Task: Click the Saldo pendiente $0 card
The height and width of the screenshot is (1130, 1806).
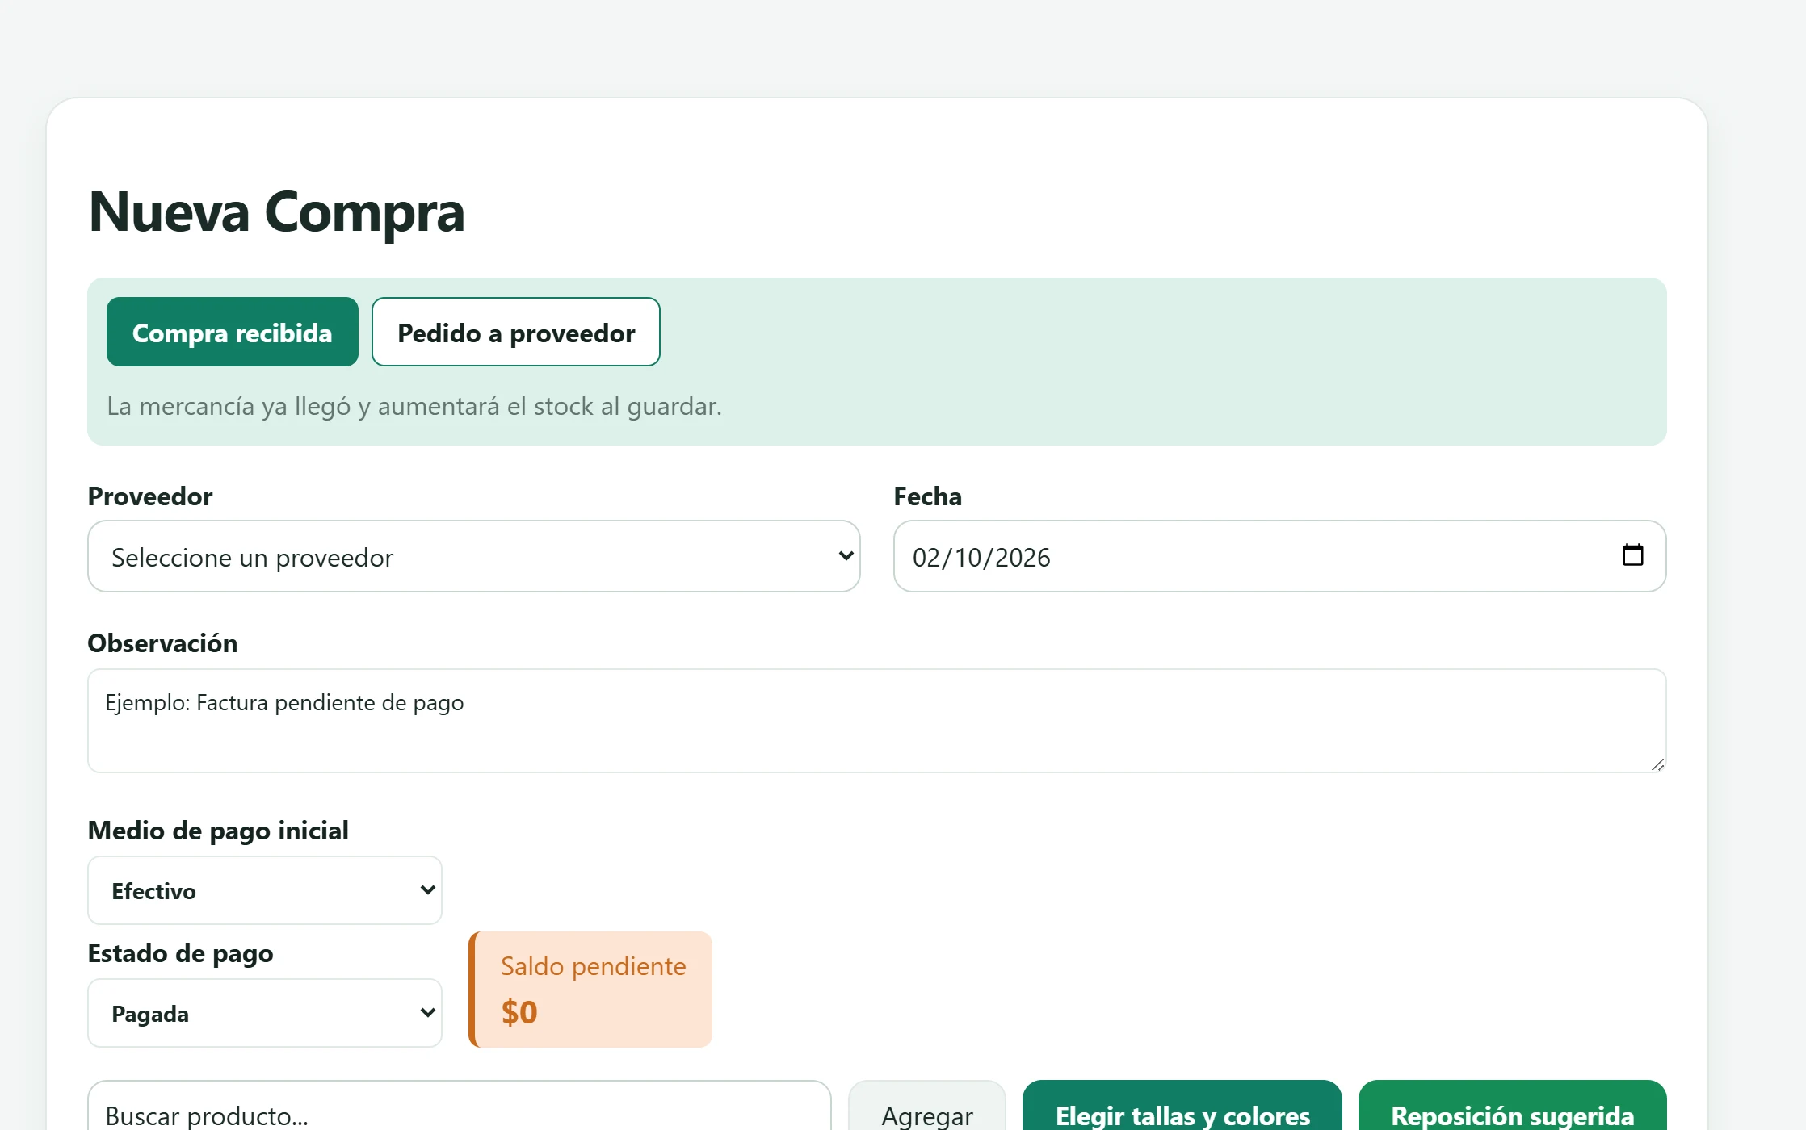Action: pos(590,990)
